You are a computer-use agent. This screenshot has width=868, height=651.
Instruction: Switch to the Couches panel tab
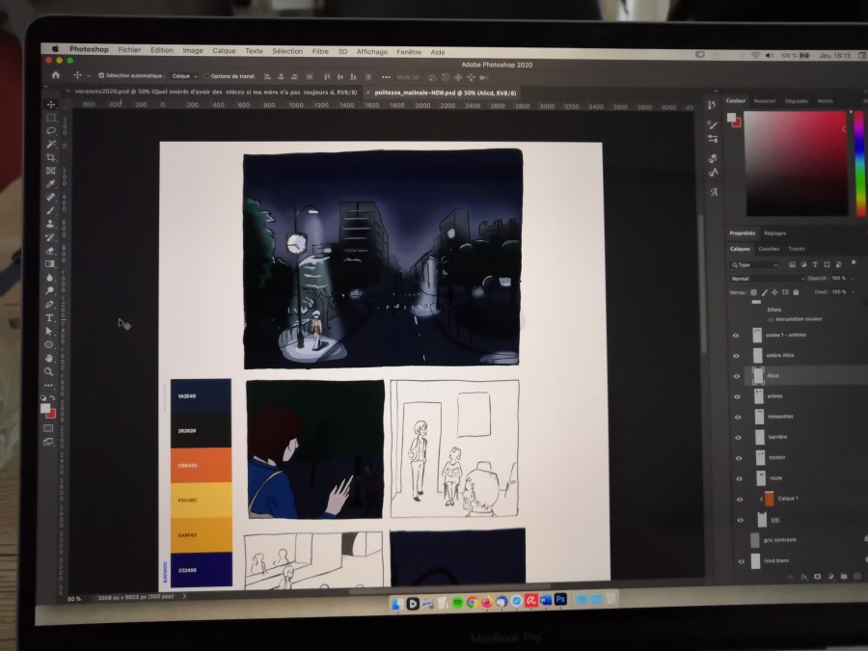point(768,249)
